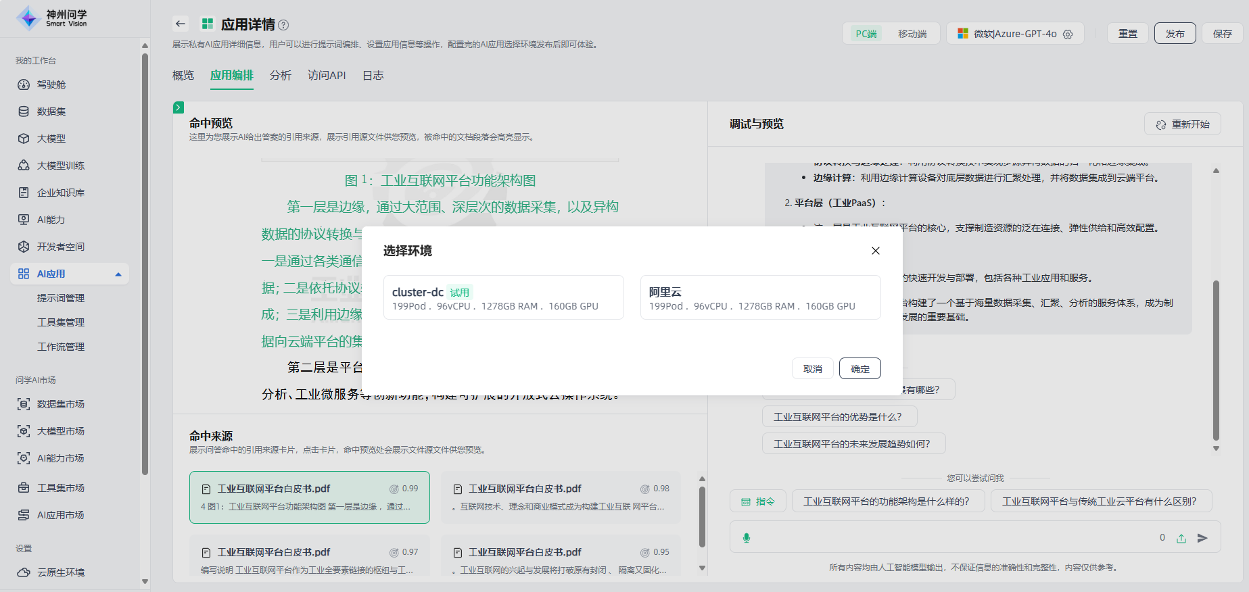
Task: Click the back arrow next to 应用详情
Action: coord(180,24)
